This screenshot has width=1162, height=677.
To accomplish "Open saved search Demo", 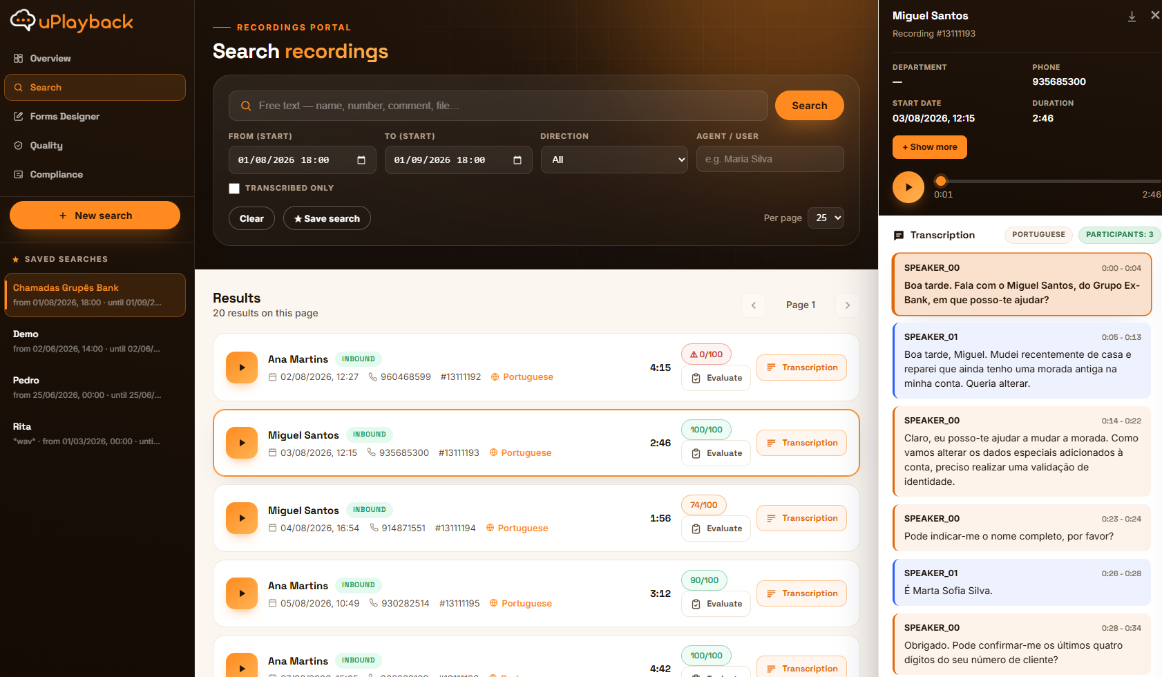I will [x=95, y=341].
